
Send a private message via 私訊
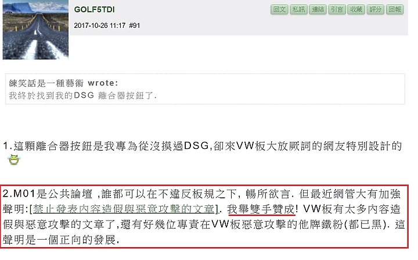(x=298, y=10)
